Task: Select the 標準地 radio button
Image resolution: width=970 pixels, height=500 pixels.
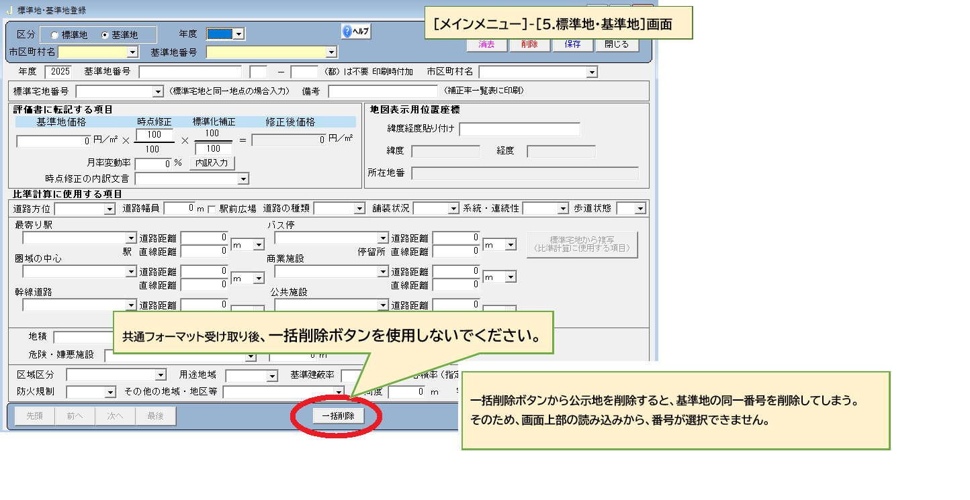Action: (55, 35)
